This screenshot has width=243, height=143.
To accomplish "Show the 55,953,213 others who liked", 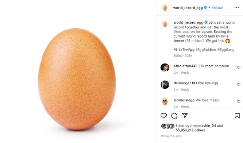I will click(190, 130).
